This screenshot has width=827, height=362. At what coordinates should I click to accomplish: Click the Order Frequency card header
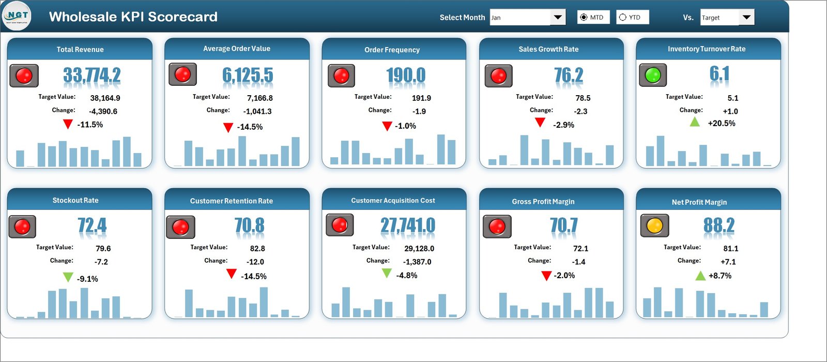click(392, 50)
